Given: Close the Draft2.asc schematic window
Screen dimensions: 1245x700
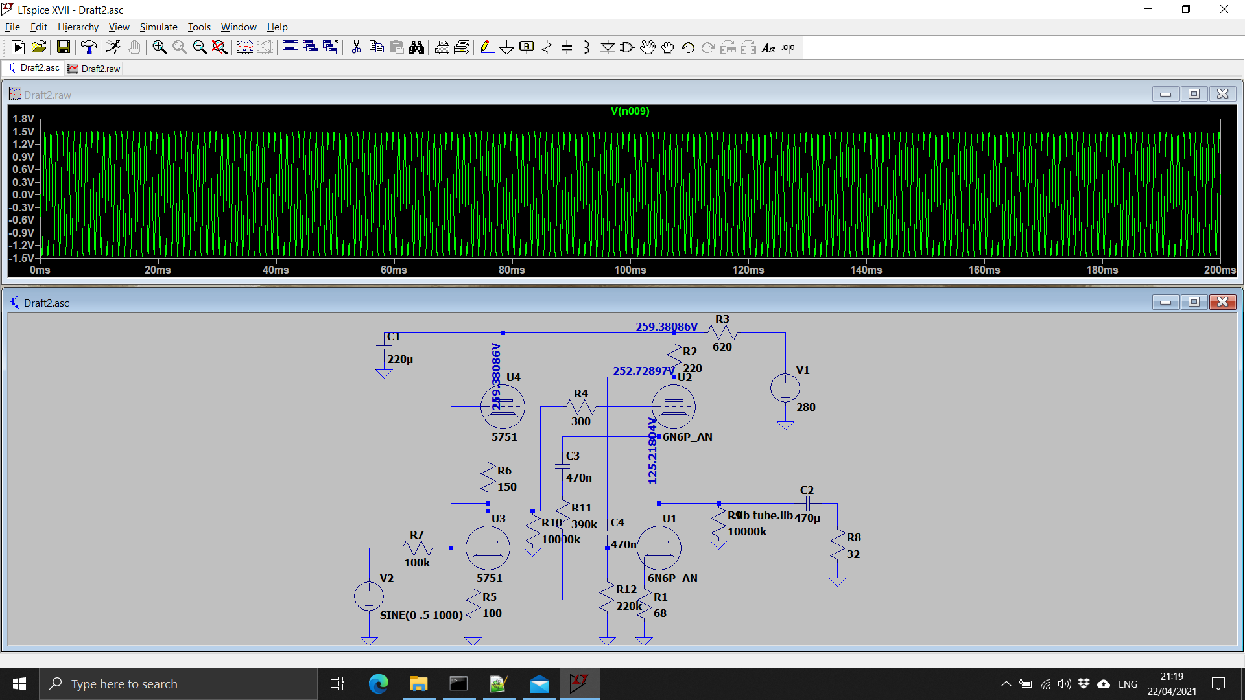Looking at the screenshot, I should click(1222, 302).
